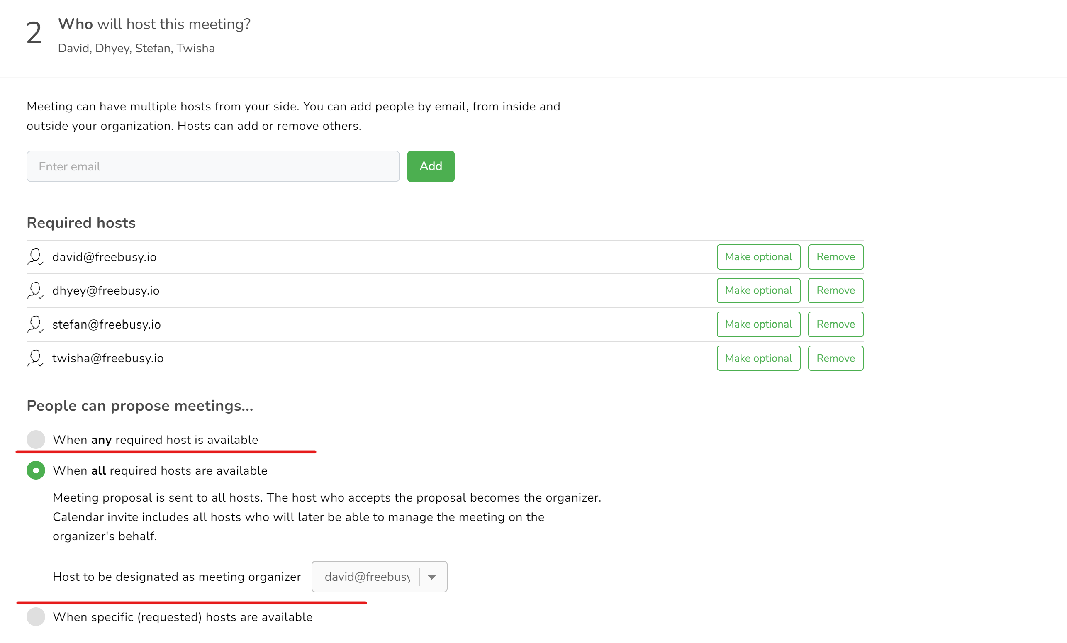Remove dhyey@freebusy.io from required hosts

[x=836, y=290]
